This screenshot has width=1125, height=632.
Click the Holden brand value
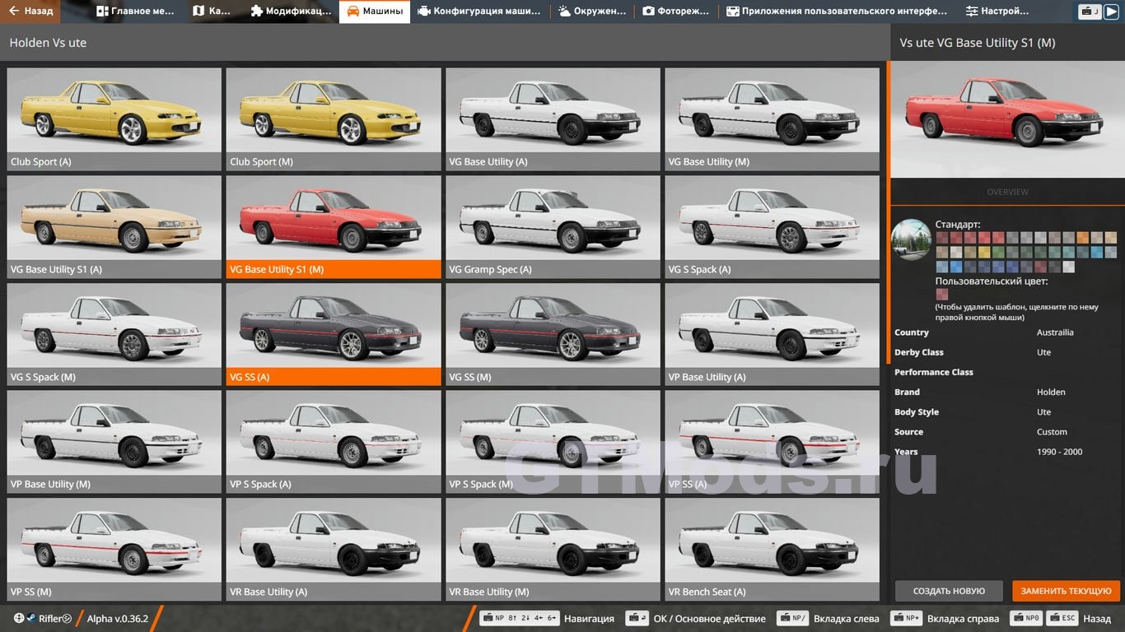1051,392
